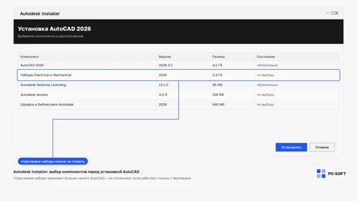Viewport: 357px width, 201px height.
Task: Select the AutoCAD 2026 component row
Action: point(178,65)
